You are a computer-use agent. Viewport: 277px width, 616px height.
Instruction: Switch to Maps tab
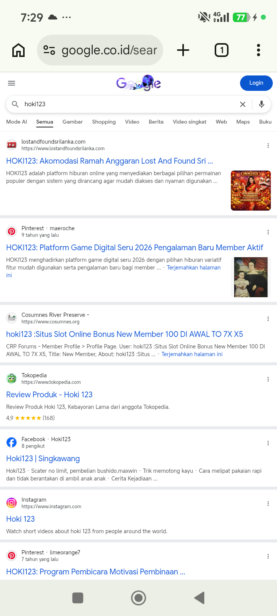[x=243, y=122]
